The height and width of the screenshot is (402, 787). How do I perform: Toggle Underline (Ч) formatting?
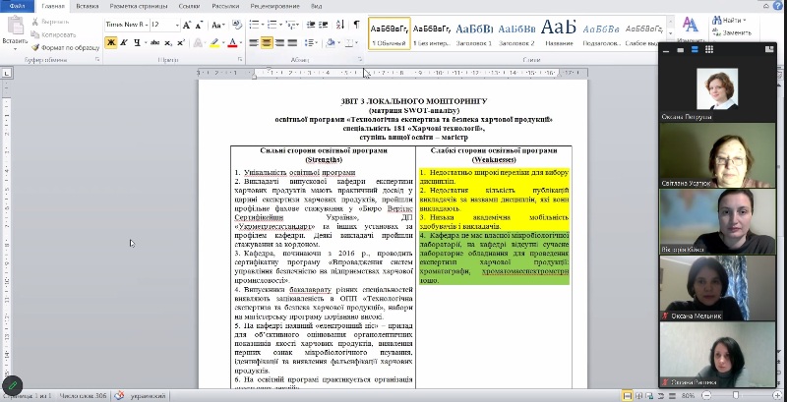[137, 43]
